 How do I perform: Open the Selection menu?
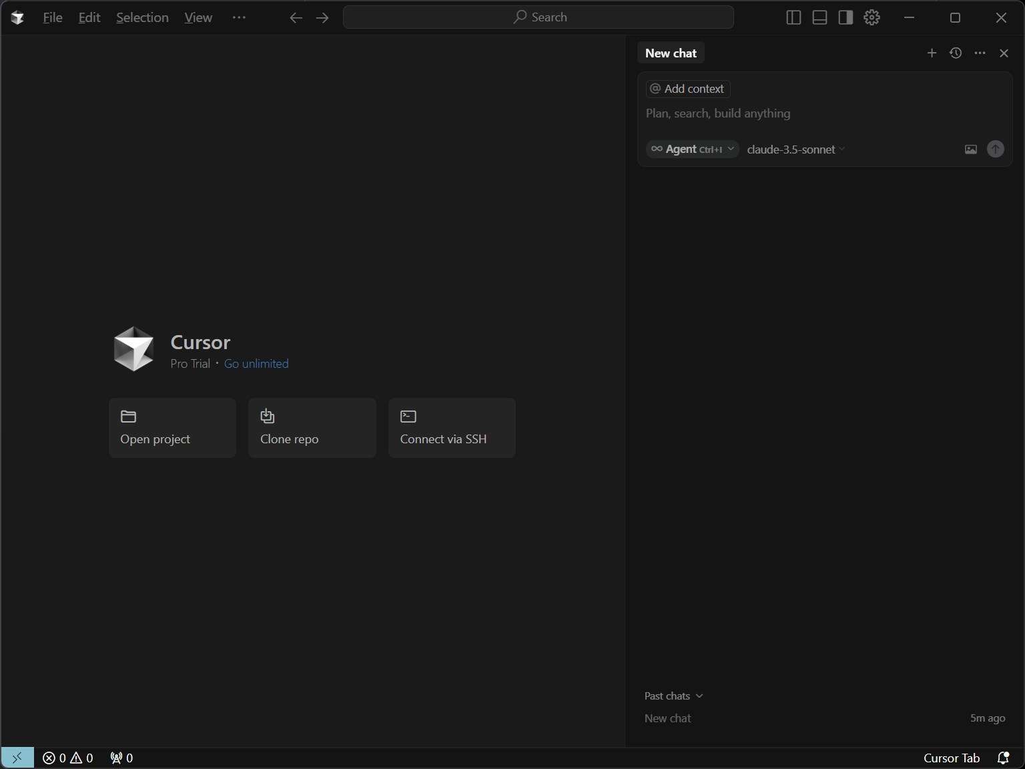pyautogui.click(x=142, y=17)
